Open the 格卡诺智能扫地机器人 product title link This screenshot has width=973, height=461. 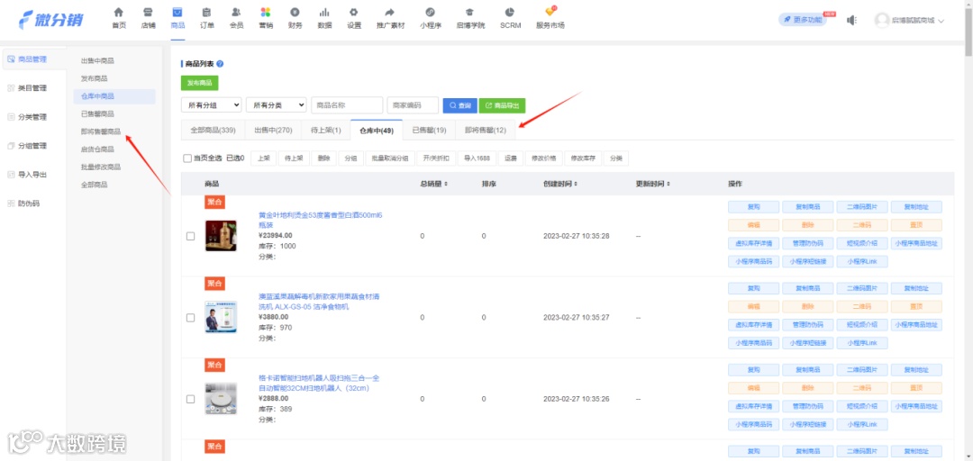click(x=319, y=383)
